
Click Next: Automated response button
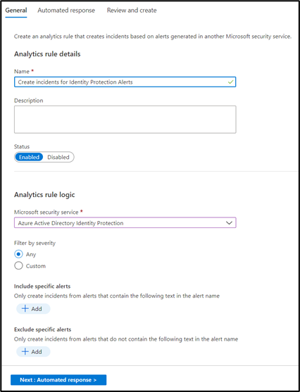tap(58, 380)
